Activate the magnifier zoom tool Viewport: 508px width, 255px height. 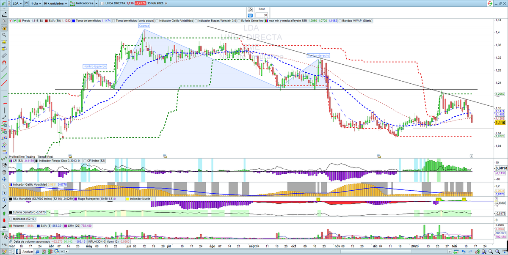point(4,35)
